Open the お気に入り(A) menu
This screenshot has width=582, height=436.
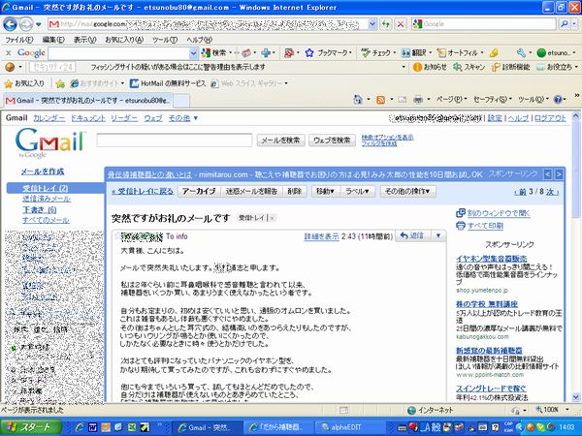click(x=124, y=40)
